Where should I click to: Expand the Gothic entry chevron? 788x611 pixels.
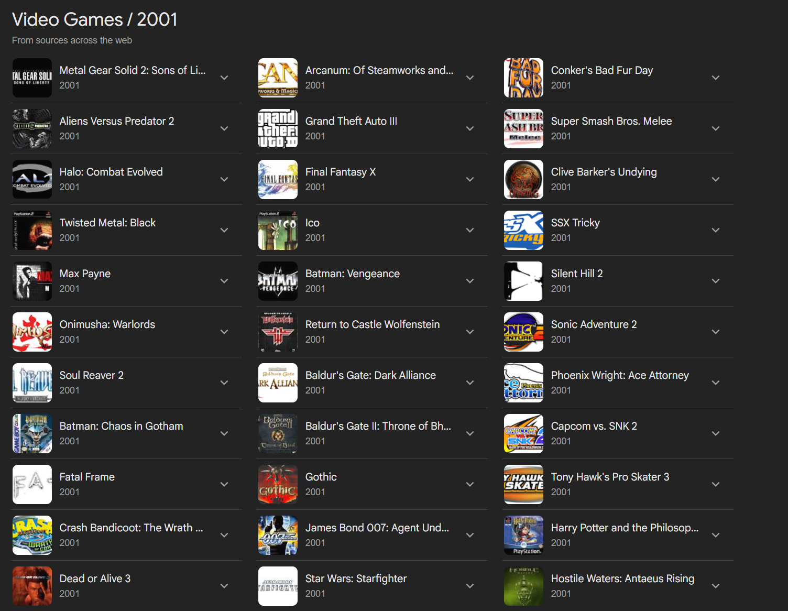[x=470, y=484]
